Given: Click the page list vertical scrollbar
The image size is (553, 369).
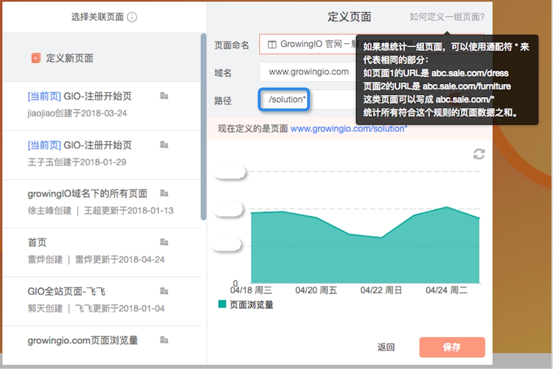Looking at the screenshot, I should 203,127.
